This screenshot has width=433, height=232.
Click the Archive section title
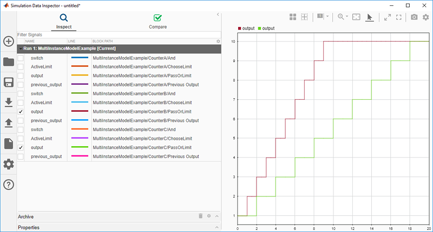(x=25, y=217)
